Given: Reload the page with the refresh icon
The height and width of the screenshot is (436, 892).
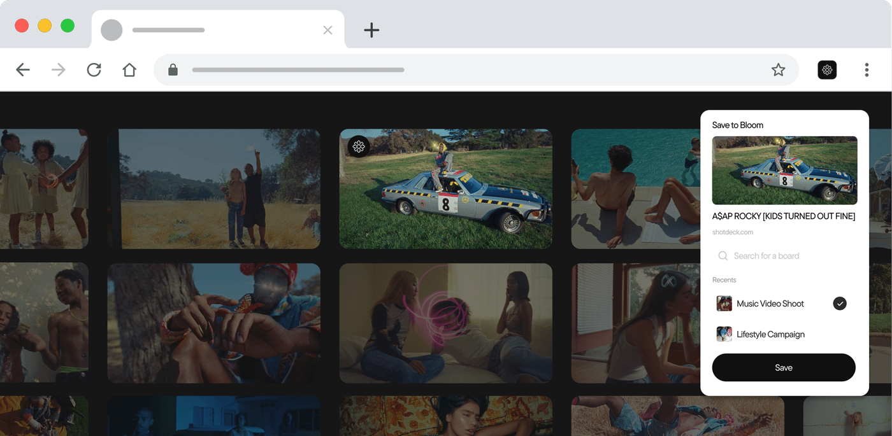Looking at the screenshot, I should tap(94, 70).
